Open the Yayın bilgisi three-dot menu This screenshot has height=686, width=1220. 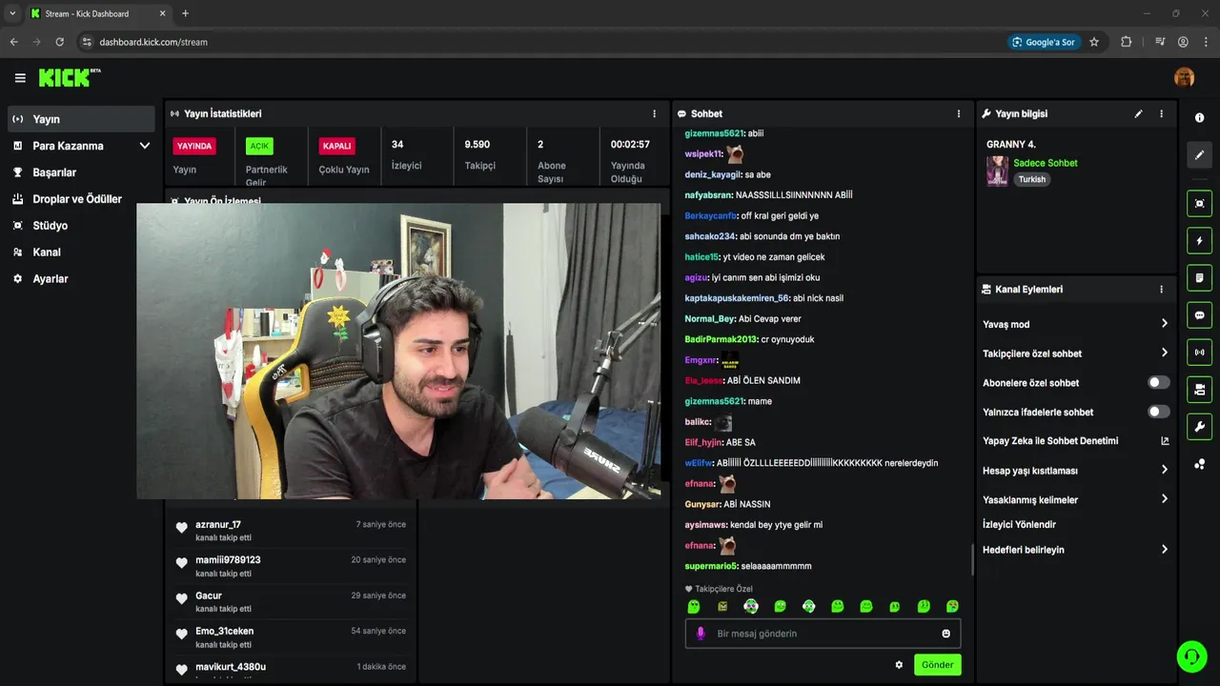click(1161, 113)
